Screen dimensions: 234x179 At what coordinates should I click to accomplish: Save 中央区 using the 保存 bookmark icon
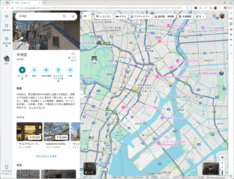pos(35,70)
